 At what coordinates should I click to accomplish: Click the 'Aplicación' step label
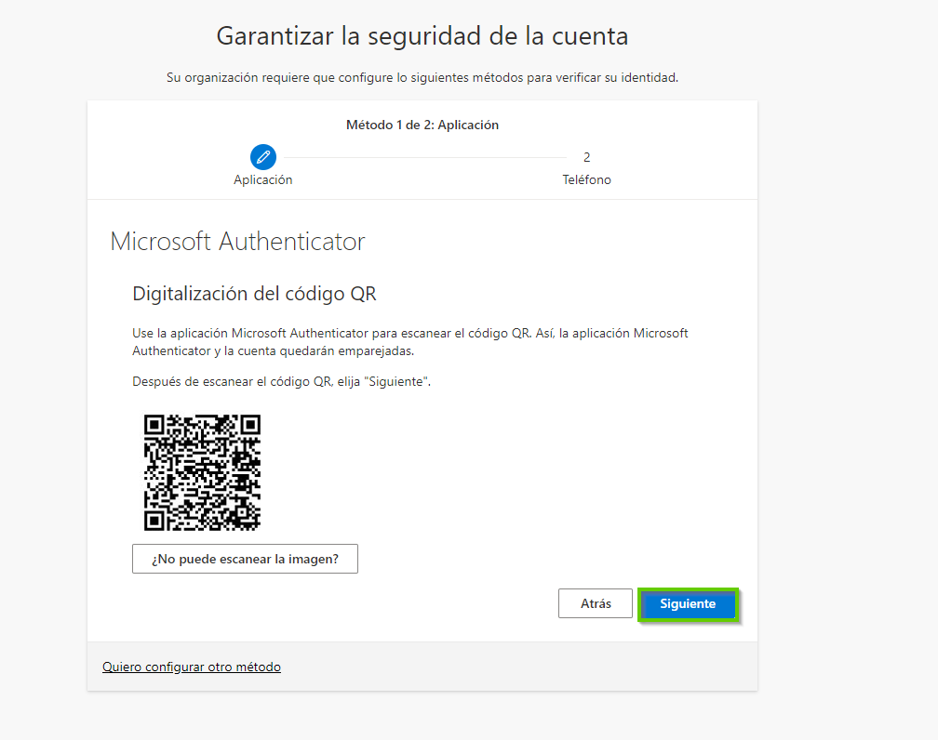pyautogui.click(x=263, y=180)
